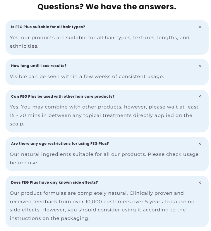The height and width of the screenshot is (231, 211).
Task: Click the 'How long until I see results?' question title
Action: click(x=39, y=66)
